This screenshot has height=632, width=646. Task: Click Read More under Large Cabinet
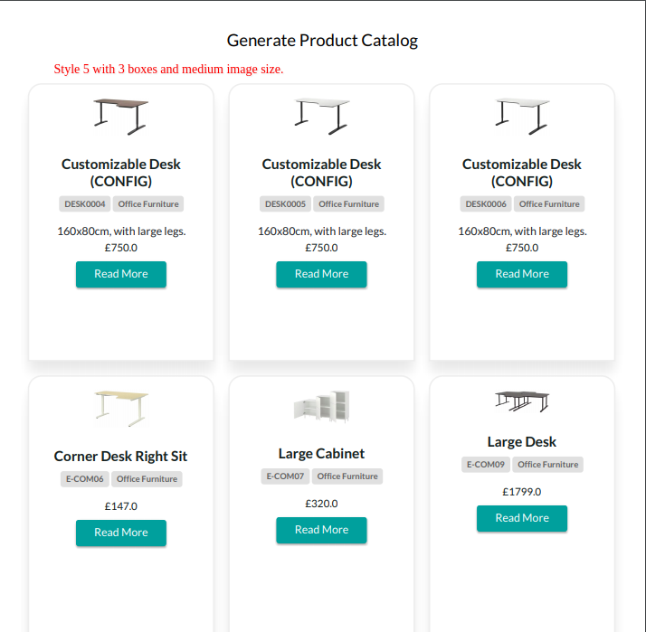pyautogui.click(x=321, y=530)
